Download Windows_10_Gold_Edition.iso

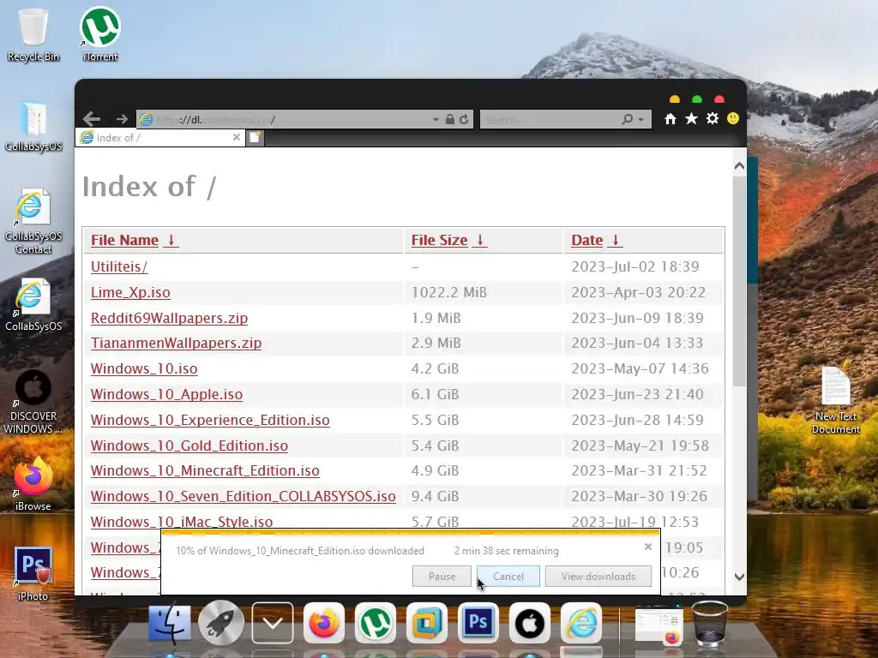[x=189, y=446]
